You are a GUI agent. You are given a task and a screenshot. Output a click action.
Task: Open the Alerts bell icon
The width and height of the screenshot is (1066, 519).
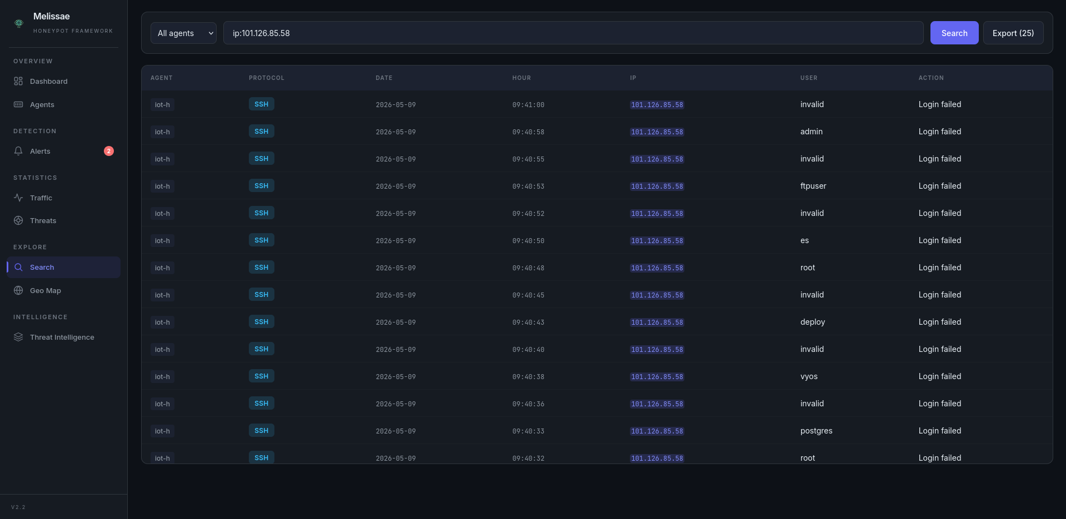18,151
